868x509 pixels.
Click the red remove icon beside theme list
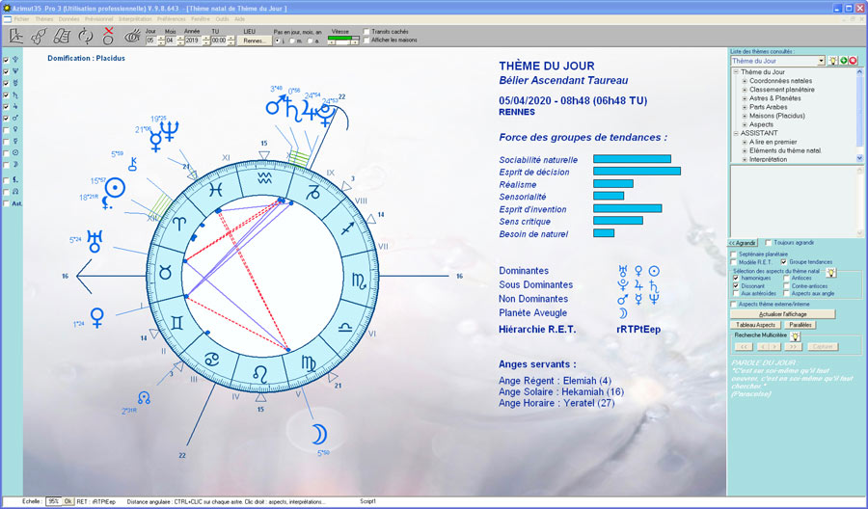[x=853, y=61]
